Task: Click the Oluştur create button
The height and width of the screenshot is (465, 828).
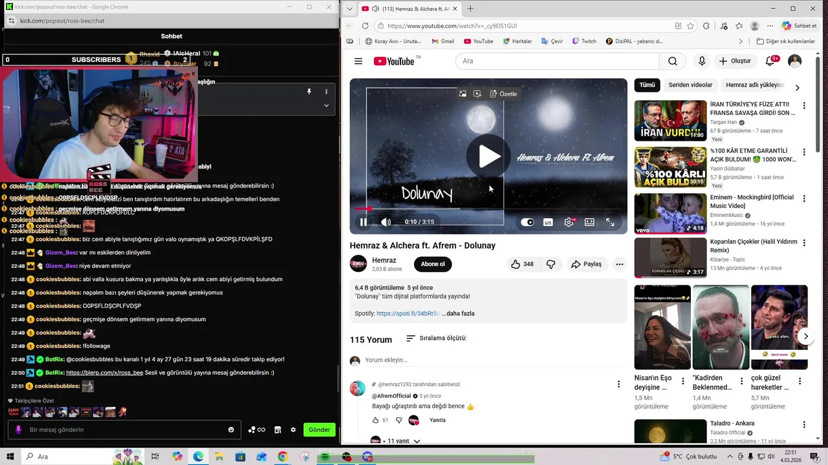Action: [x=735, y=61]
